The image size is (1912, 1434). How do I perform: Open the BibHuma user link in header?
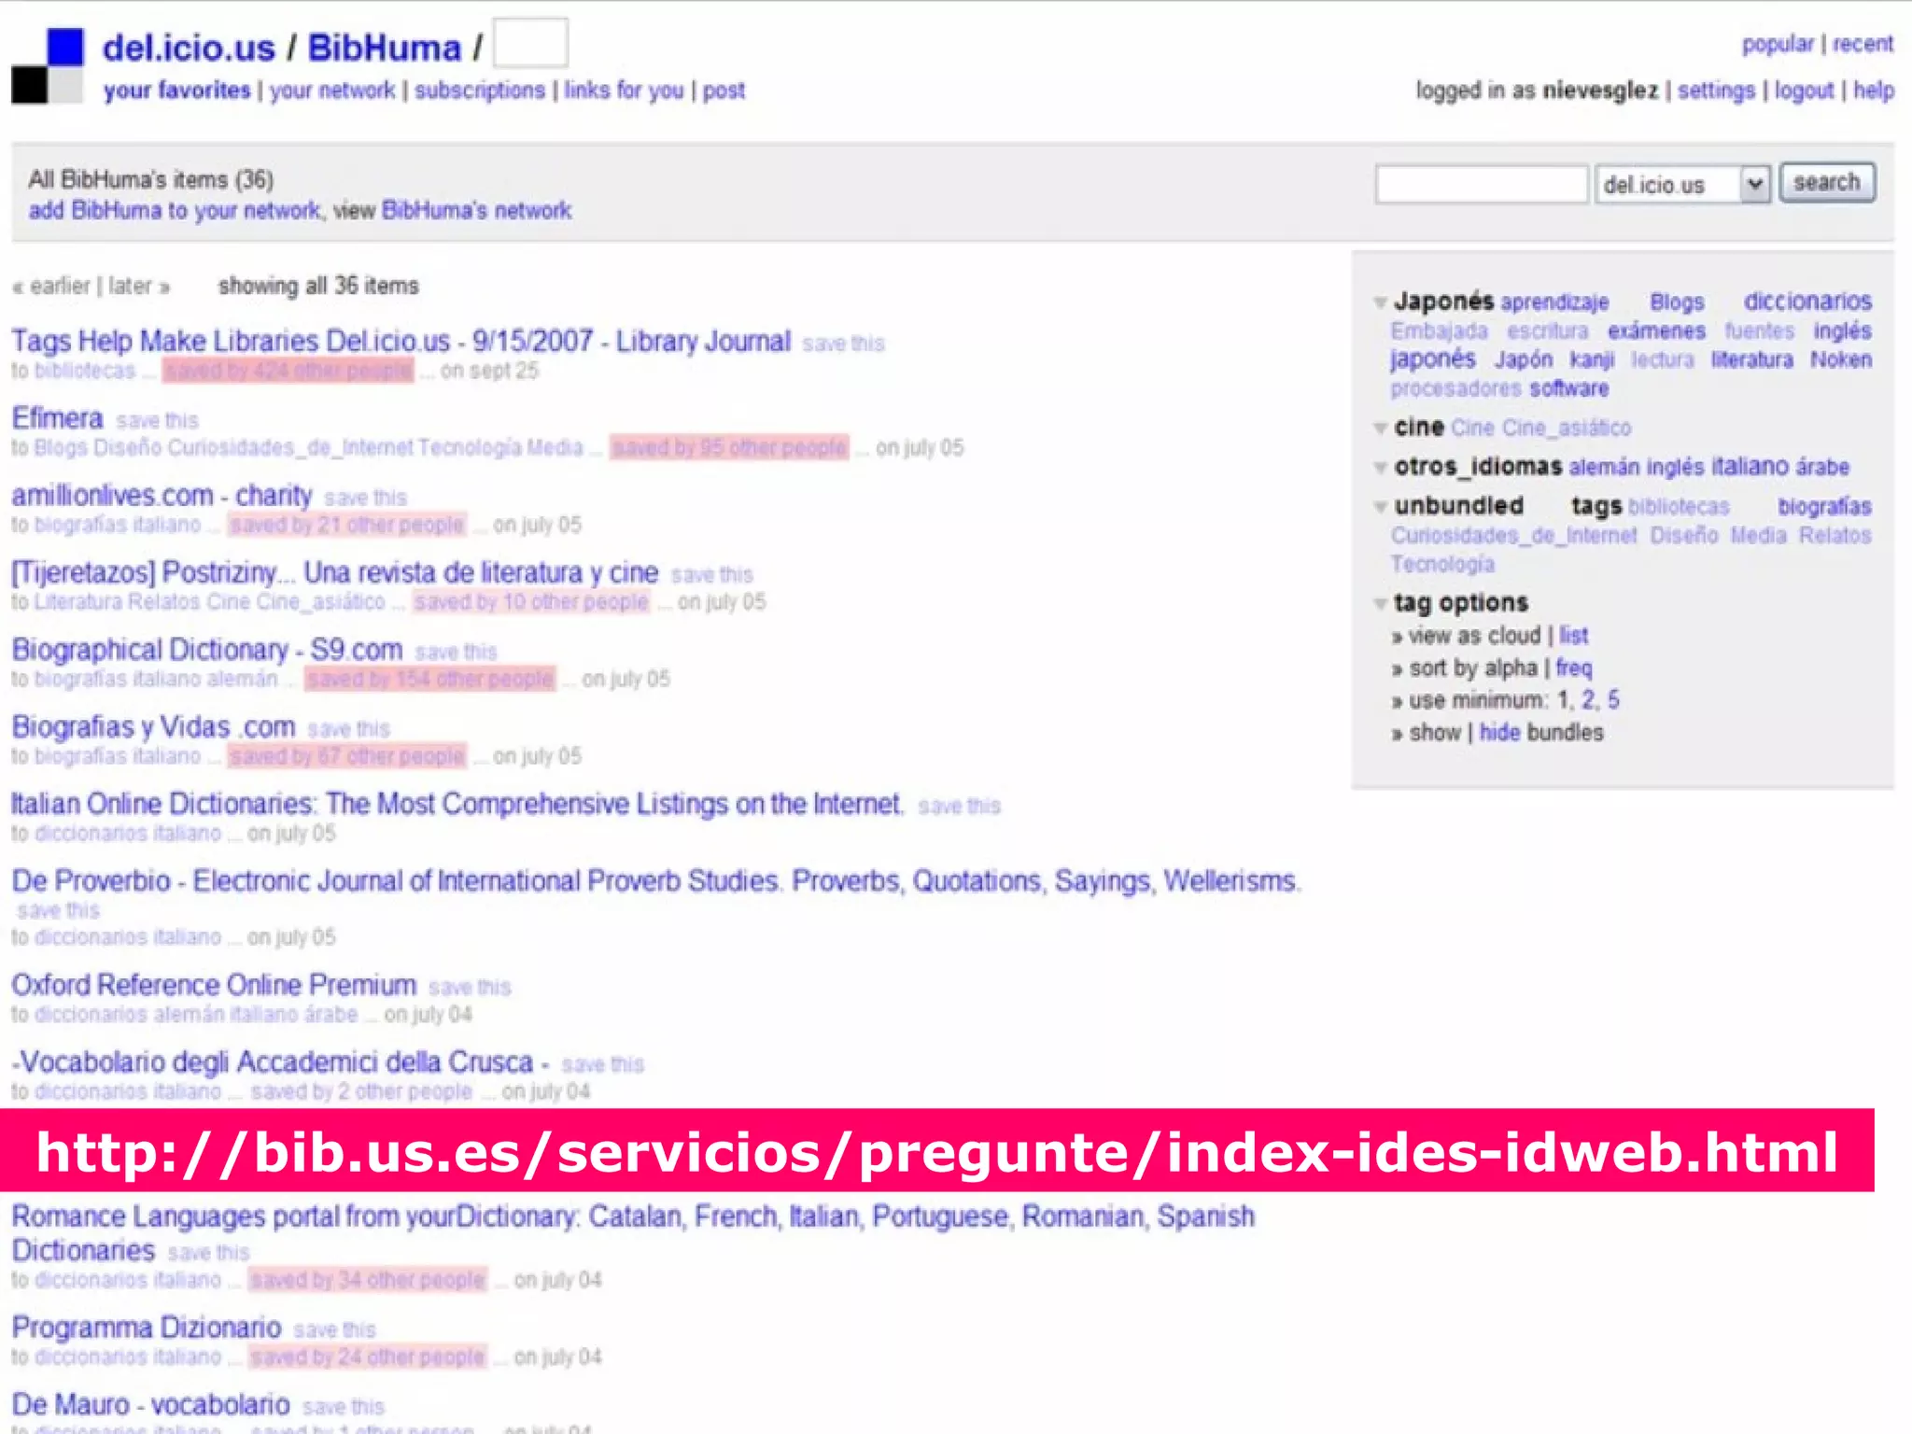pos(385,48)
